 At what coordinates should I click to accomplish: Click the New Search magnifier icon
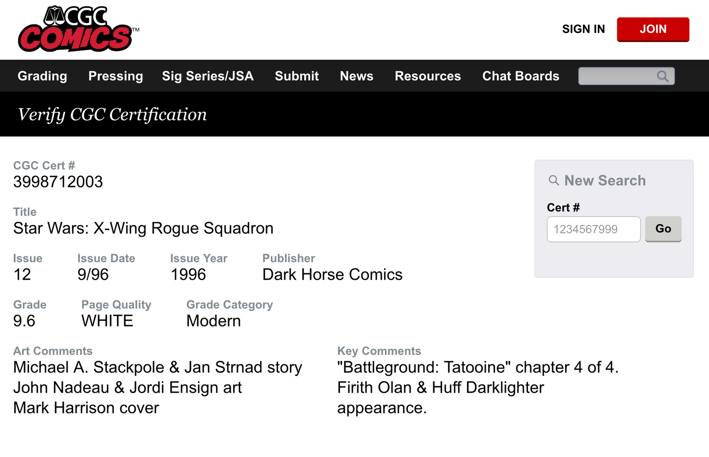click(554, 181)
